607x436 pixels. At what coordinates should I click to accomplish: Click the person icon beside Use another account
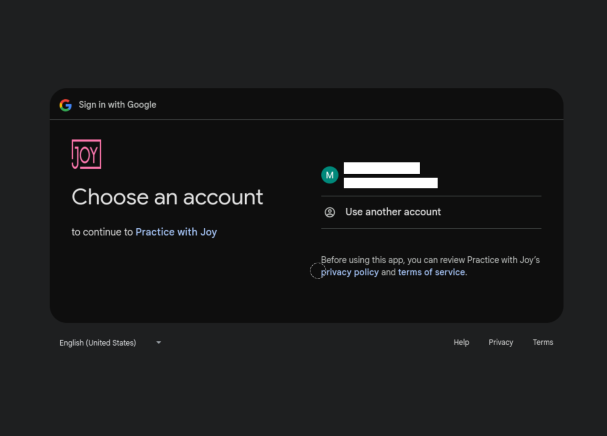tap(330, 212)
